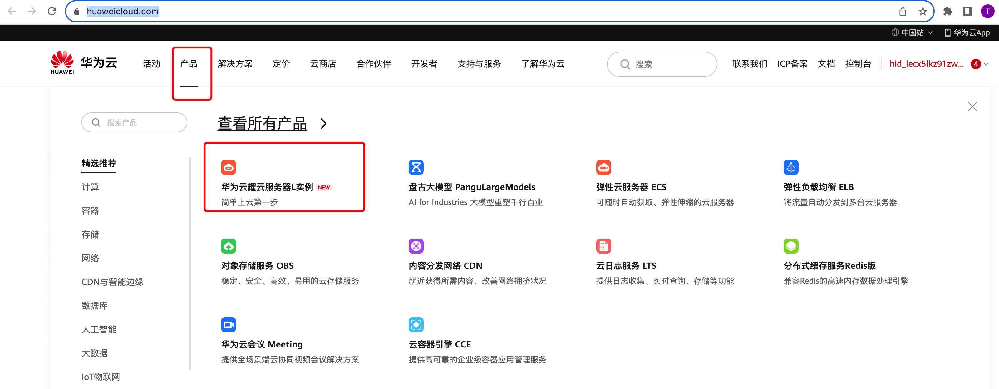
Task: Open the 解决方案 menu
Action: [x=235, y=64]
